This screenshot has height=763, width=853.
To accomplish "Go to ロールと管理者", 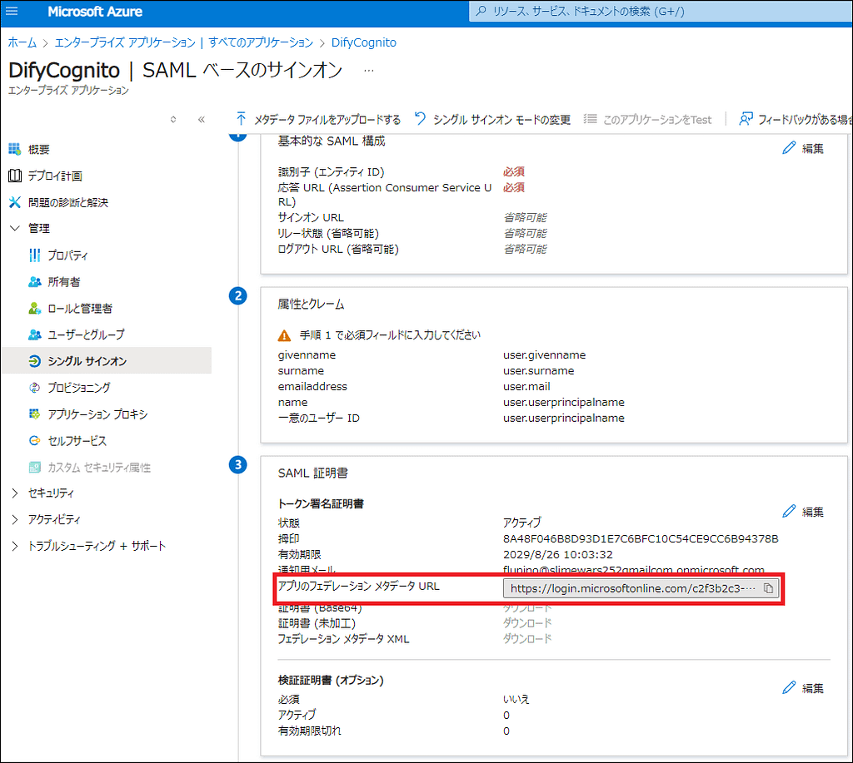I will [x=80, y=309].
